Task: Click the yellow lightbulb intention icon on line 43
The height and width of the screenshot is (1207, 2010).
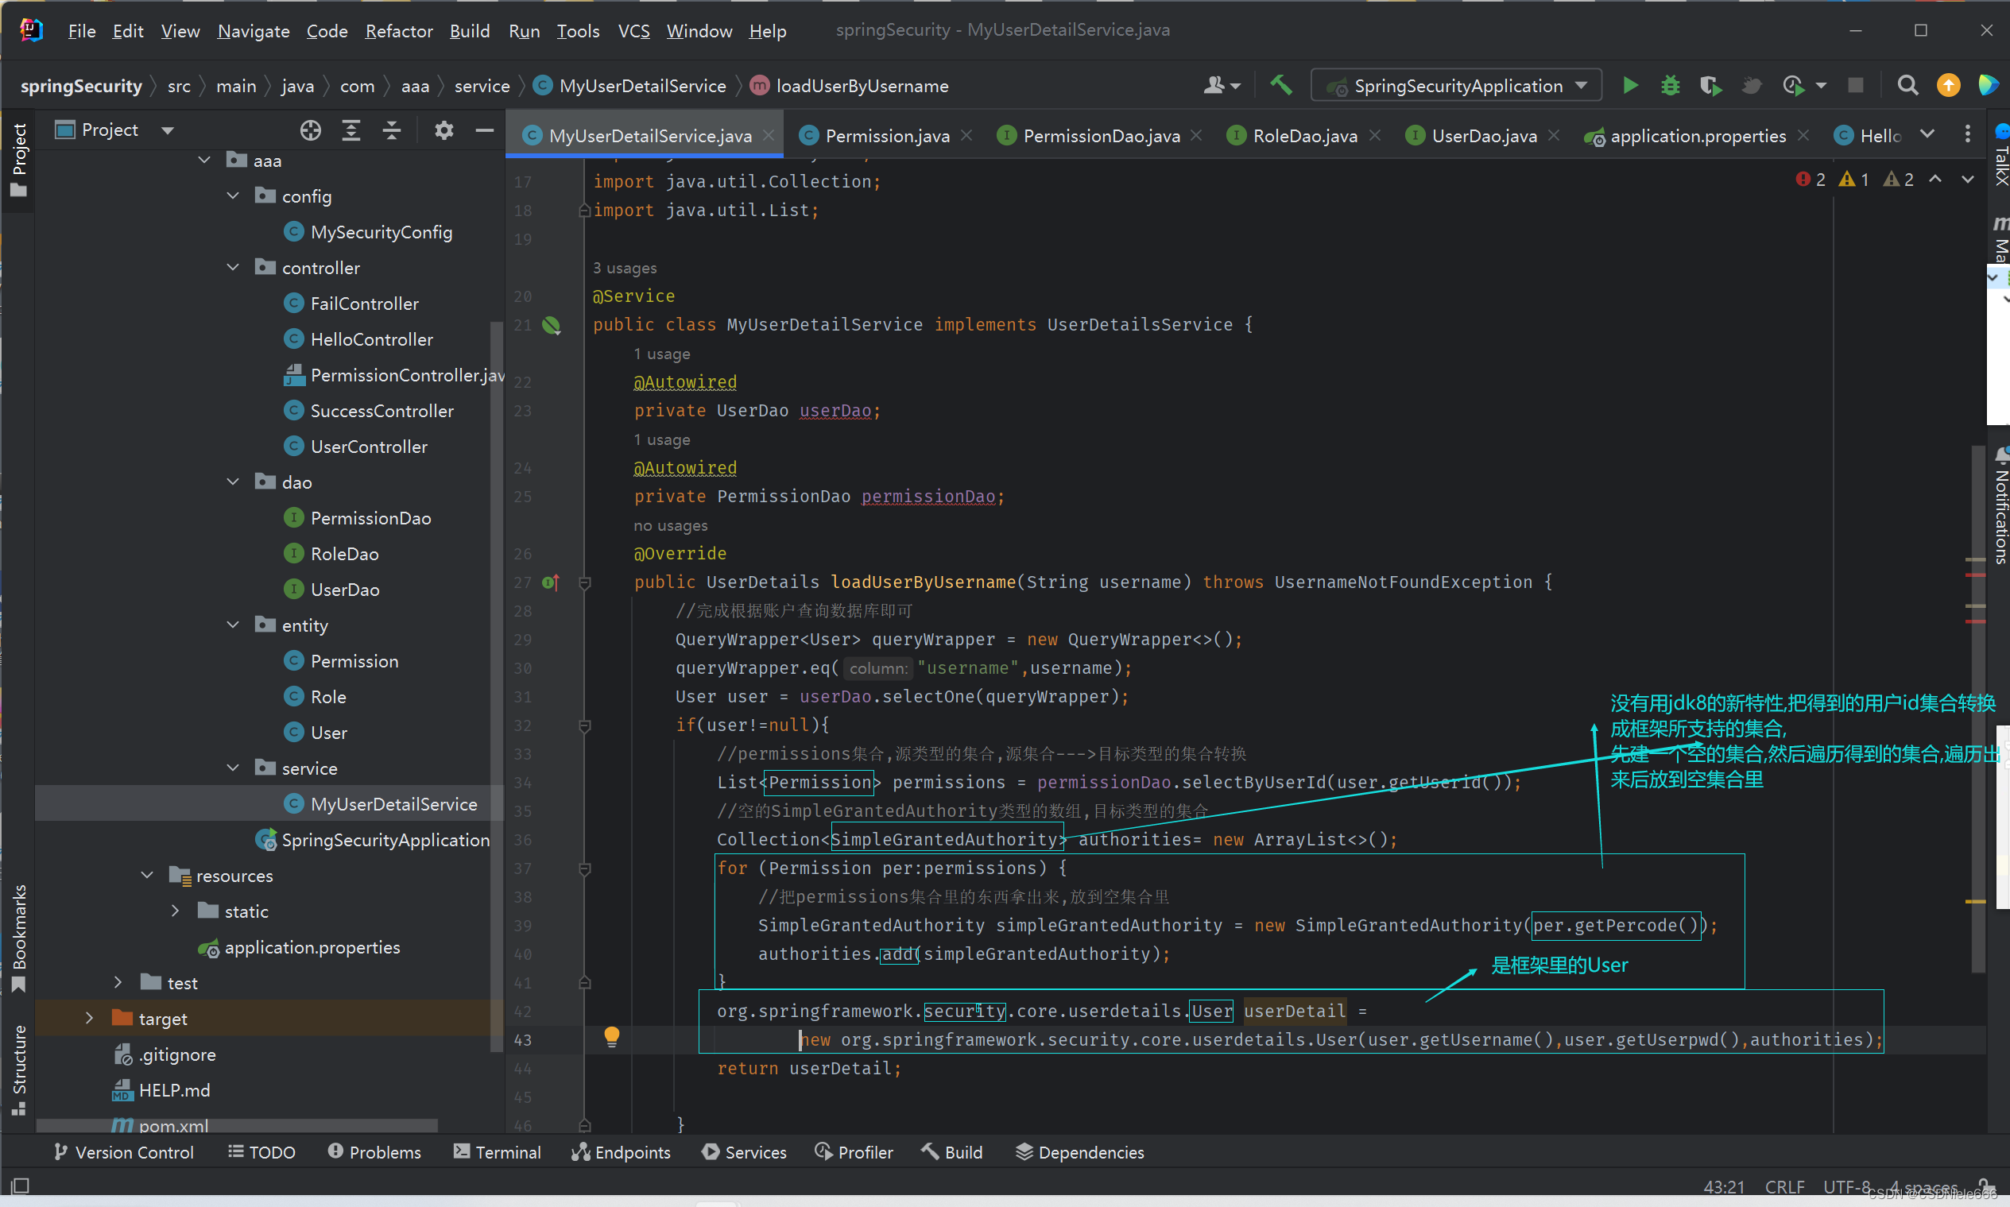Action: pos(612,1038)
